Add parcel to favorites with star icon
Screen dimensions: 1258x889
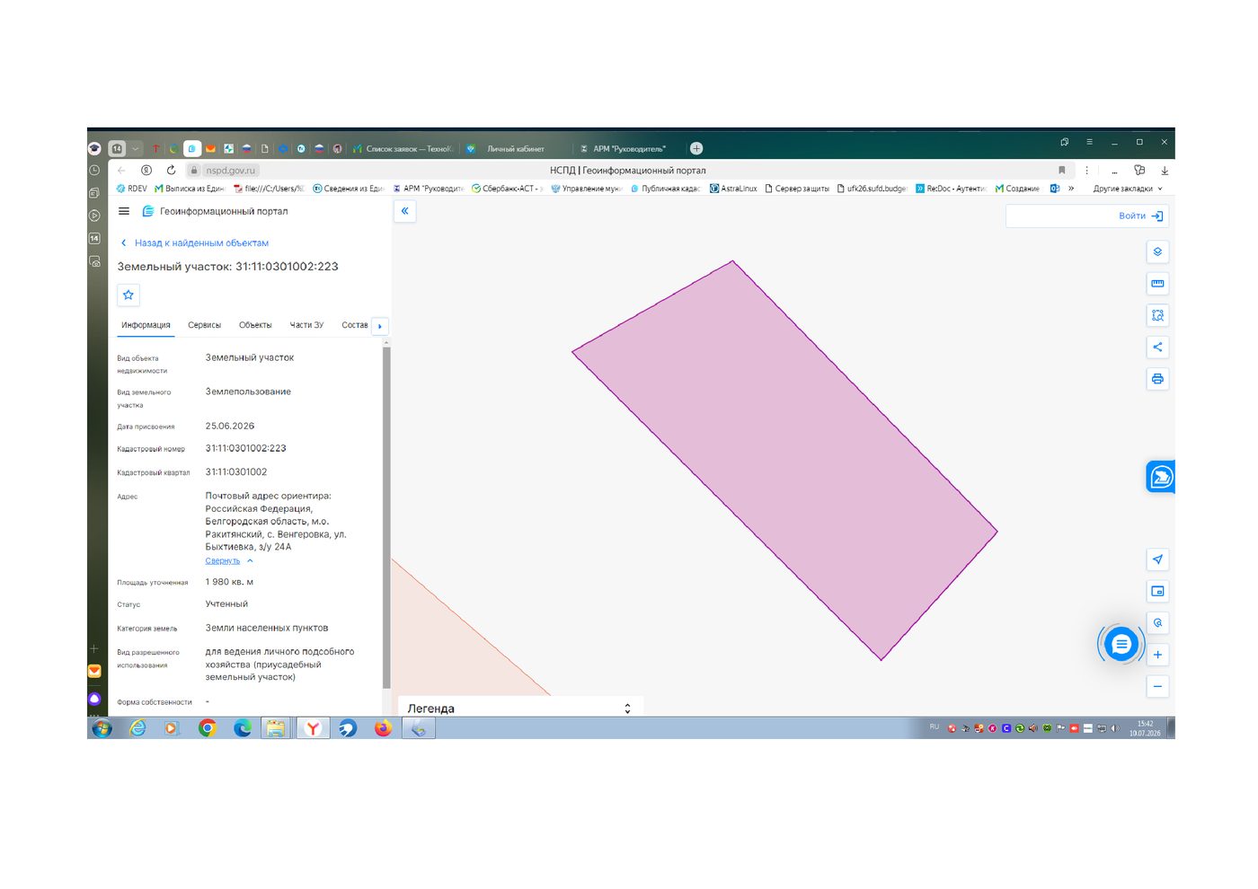point(128,295)
